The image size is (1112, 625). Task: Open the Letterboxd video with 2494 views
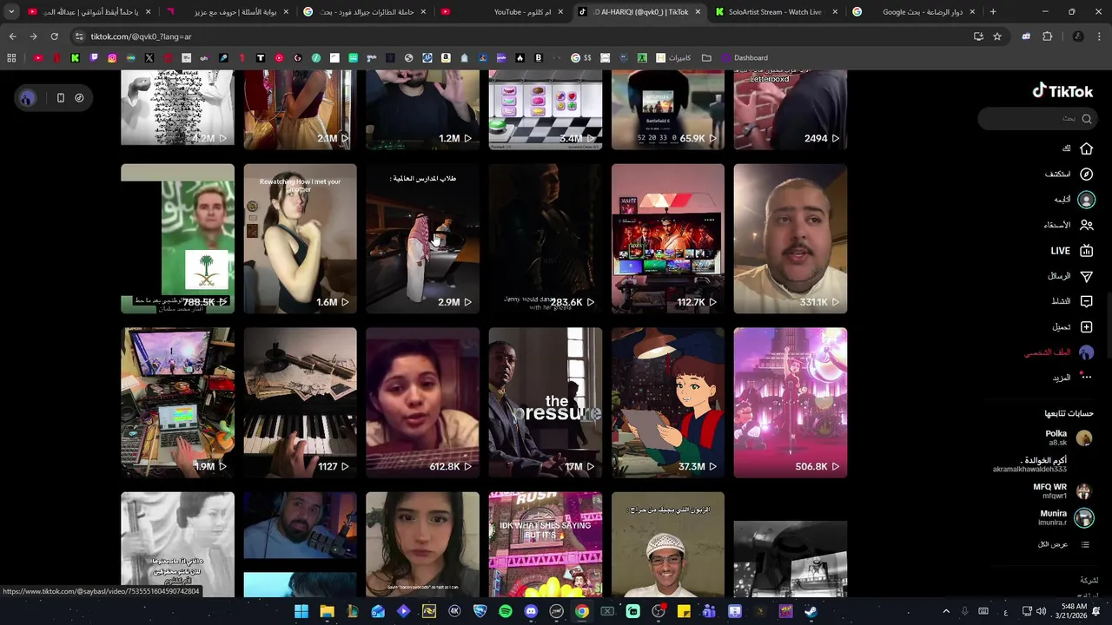pos(790,110)
